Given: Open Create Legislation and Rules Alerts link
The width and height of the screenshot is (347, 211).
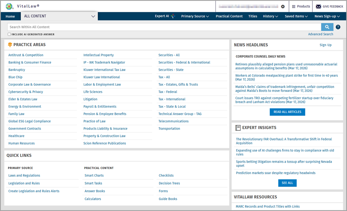Looking at the screenshot, I should click(x=34, y=191).
